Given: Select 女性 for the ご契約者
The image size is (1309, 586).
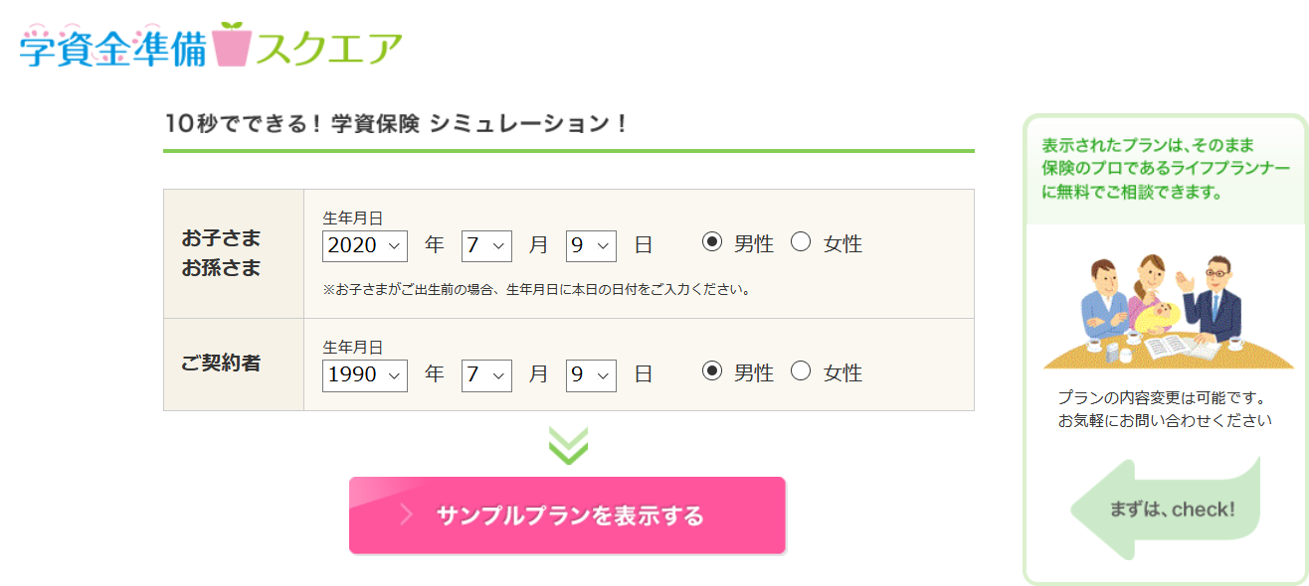Looking at the screenshot, I should 801,372.
